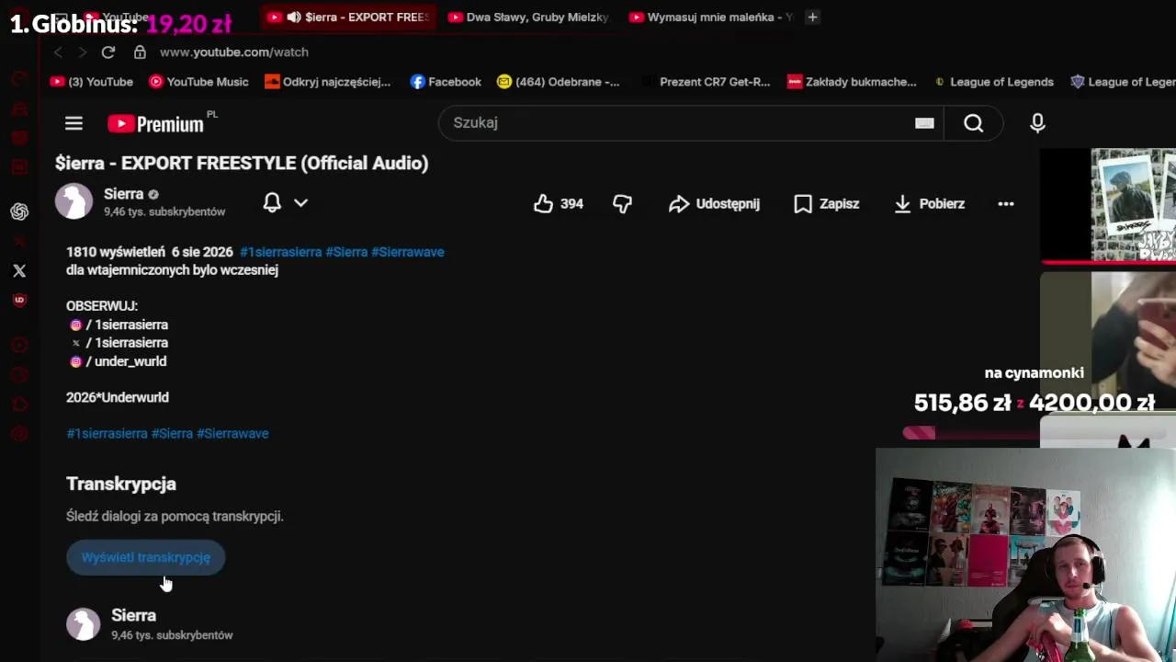The image size is (1176, 662).
Task: Start voice search with the microphone
Action: (1037, 123)
